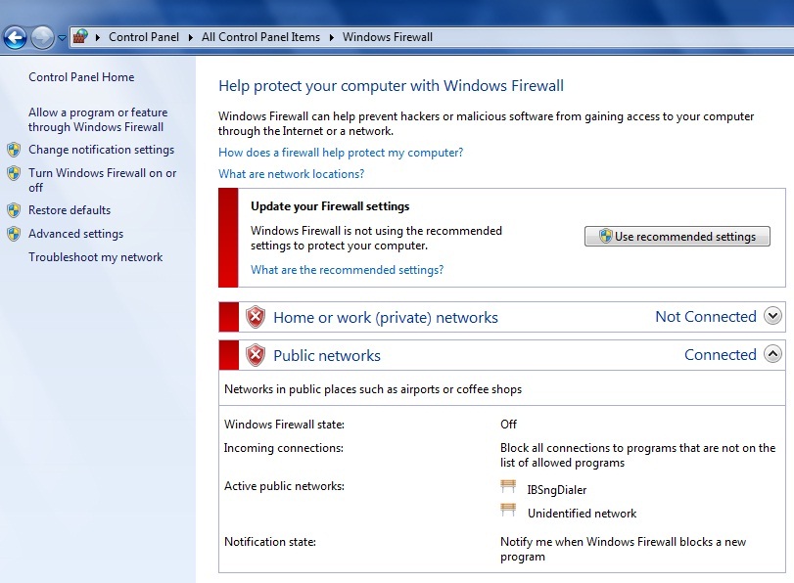794x583 pixels.
Task: Click the firewall icon in address bar
Action: (80, 36)
